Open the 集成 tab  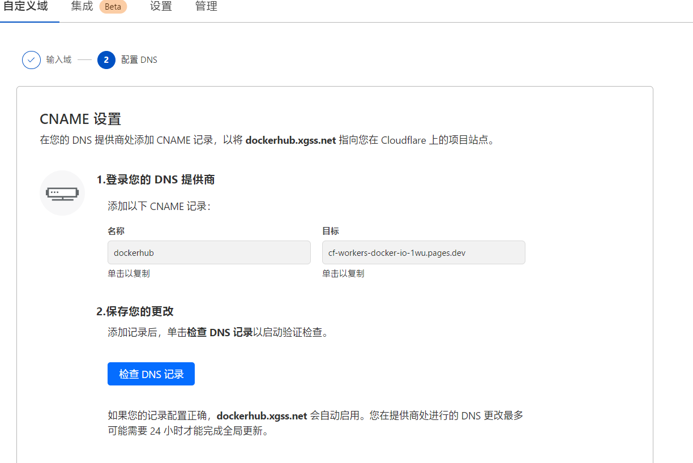(82, 7)
